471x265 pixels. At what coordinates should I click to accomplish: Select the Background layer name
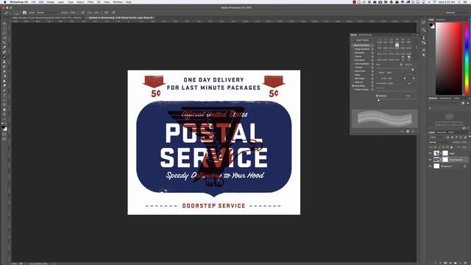click(x=446, y=166)
